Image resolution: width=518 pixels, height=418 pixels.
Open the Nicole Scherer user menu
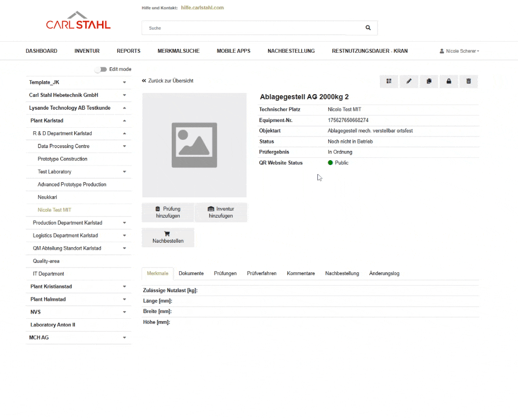(459, 51)
